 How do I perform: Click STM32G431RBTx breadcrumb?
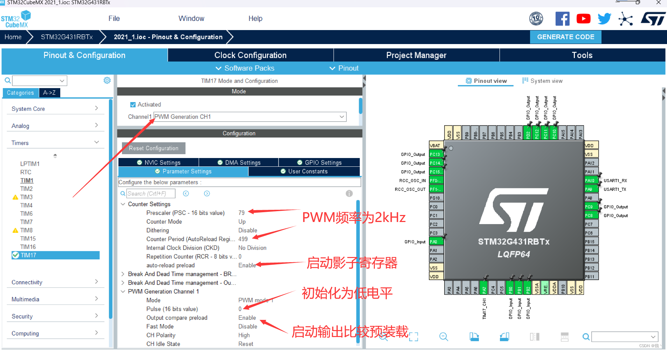(67, 37)
